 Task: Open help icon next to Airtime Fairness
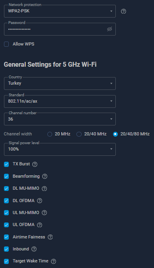coord(50,237)
